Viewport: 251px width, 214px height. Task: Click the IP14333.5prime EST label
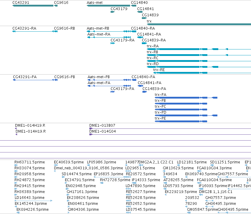146,180
